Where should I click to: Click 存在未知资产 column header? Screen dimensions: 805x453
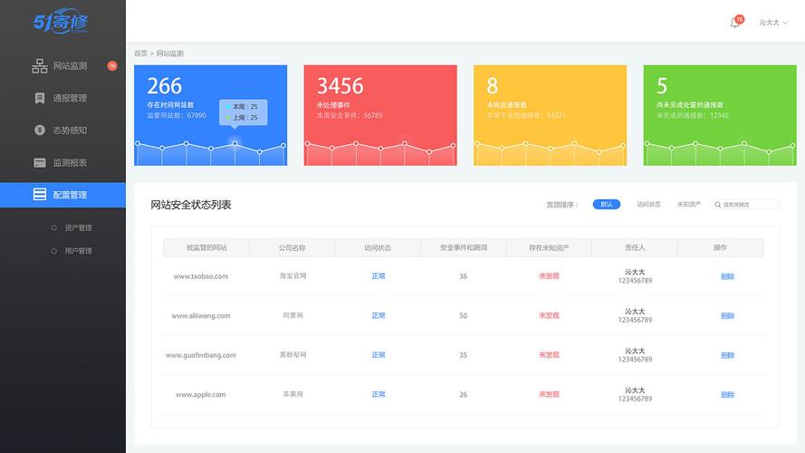point(549,247)
